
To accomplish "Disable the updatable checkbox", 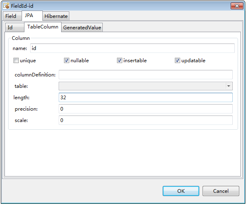I will coord(177,60).
